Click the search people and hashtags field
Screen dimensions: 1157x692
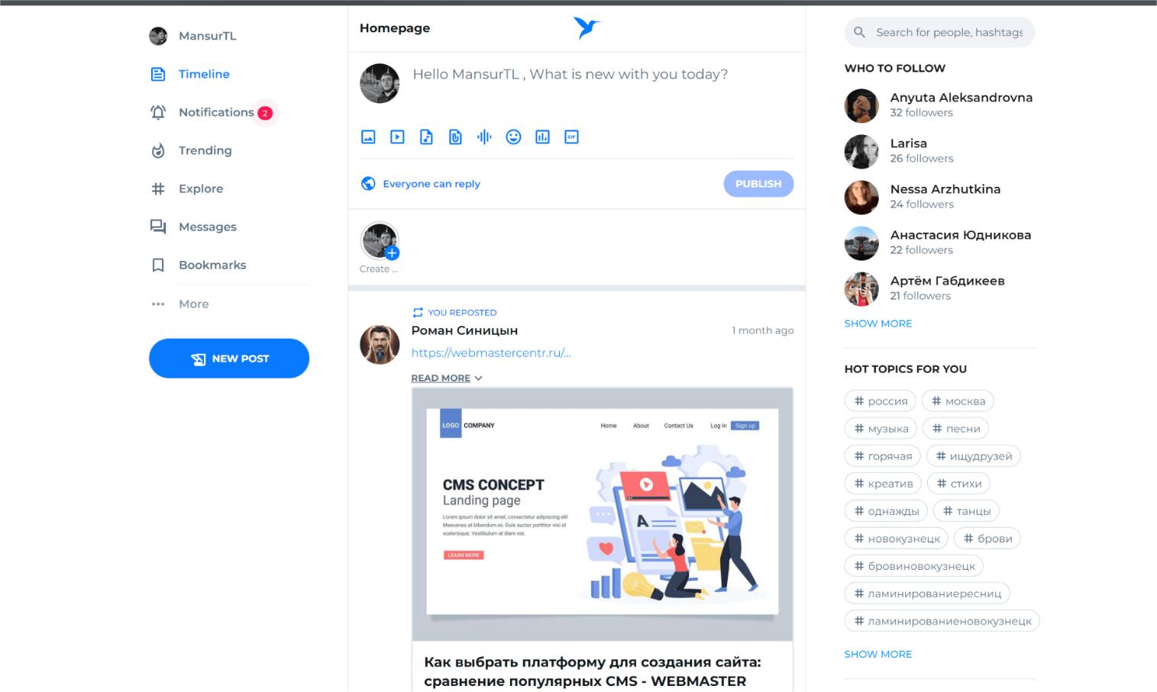pyautogui.click(x=939, y=32)
